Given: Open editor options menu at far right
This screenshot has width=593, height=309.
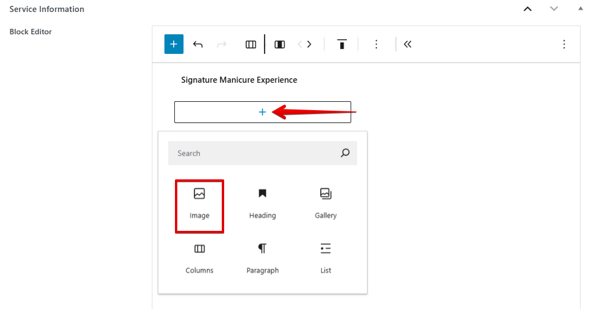Looking at the screenshot, I should pos(564,44).
